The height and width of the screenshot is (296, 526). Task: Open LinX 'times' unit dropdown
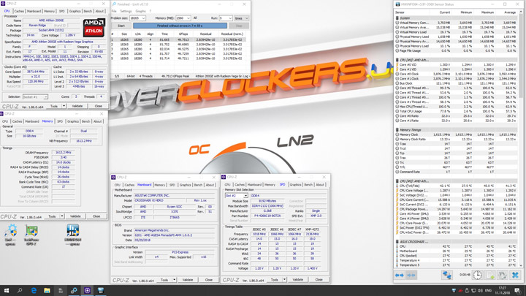point(242,18)
